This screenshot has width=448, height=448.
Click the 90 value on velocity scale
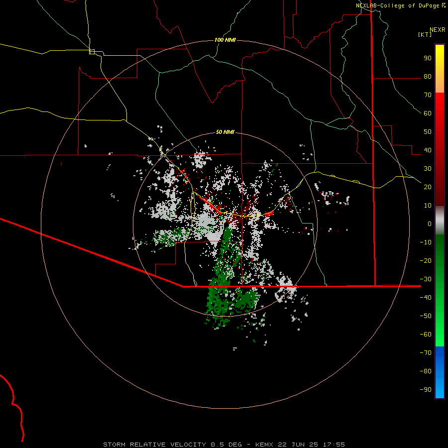point(428,58)
